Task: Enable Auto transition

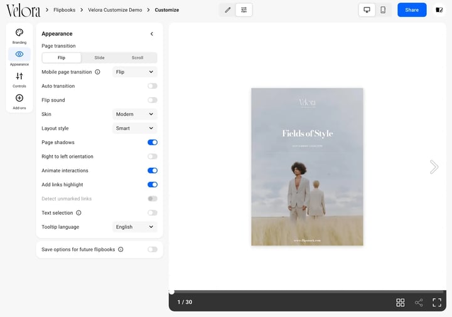Action: click(x=152, y=86)
